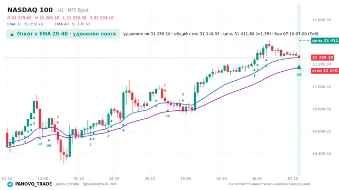Click the red stop label стоп 31 140
The image size is (339, 190).
click(x=325, y=71)
